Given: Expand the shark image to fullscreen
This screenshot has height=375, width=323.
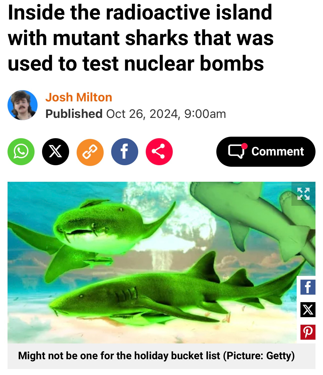Looking at the screenshot, I should (x=303, y=194).
